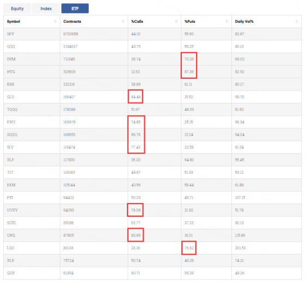The width and height of the screenshot is (306, 283).
Task: Sort table by Contracts column arrows
Action: [123, 21]
